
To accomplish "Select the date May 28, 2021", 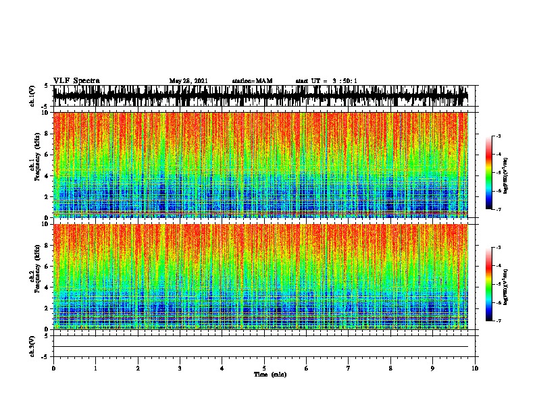I will [x=188, y=81].
